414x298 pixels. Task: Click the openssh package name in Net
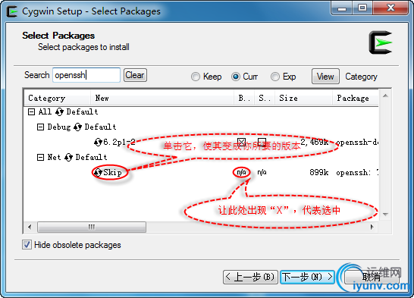[x=357, y=173]
